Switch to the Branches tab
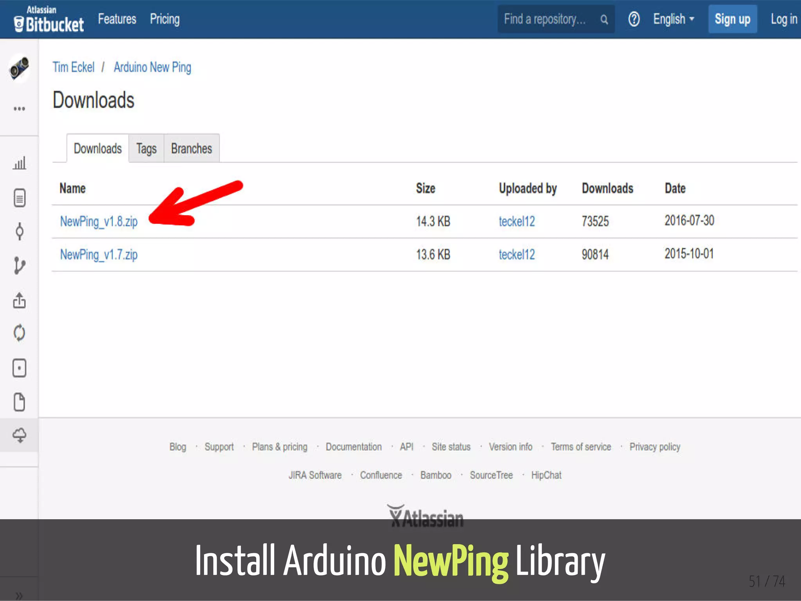Screen dimensions: 801x601 [191, 149]
